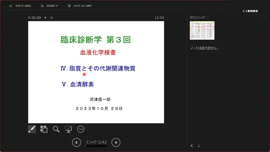270x152 pixels.
Task: Click the end slide show icon
Action: (69, 6)
